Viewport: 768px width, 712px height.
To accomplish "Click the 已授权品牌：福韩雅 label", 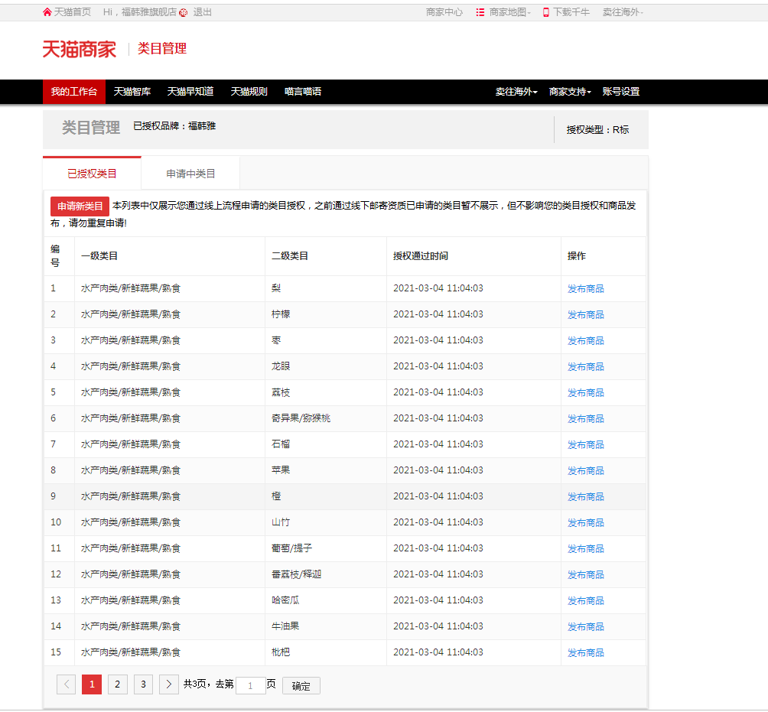I will [x=174, y=126].
